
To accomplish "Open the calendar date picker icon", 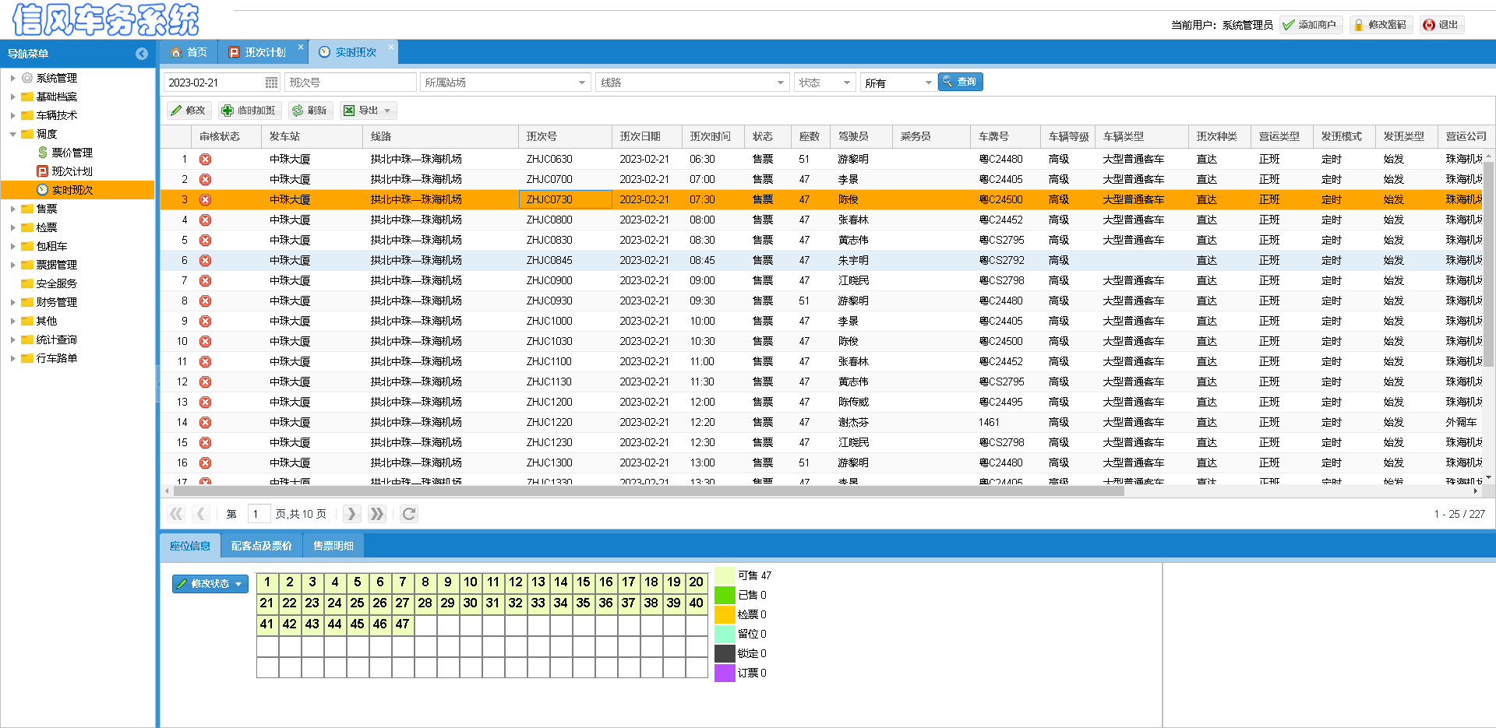I will [271, 83].
